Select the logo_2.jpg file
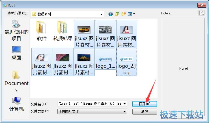209x123 pixels. pyautogui.click(x=126, y=62)
